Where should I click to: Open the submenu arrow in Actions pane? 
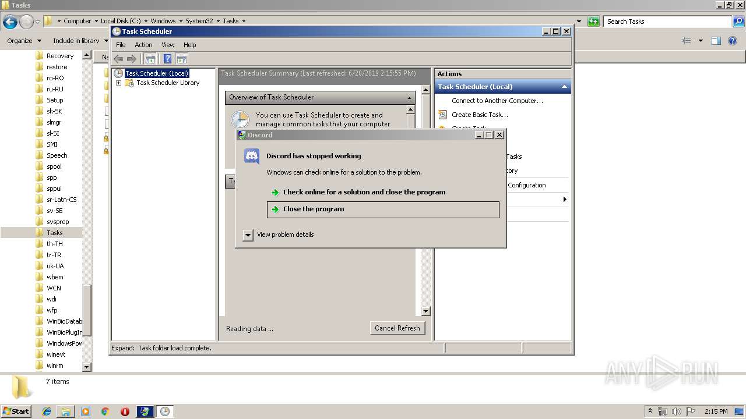pyautogui.click(x=564, y=200)
